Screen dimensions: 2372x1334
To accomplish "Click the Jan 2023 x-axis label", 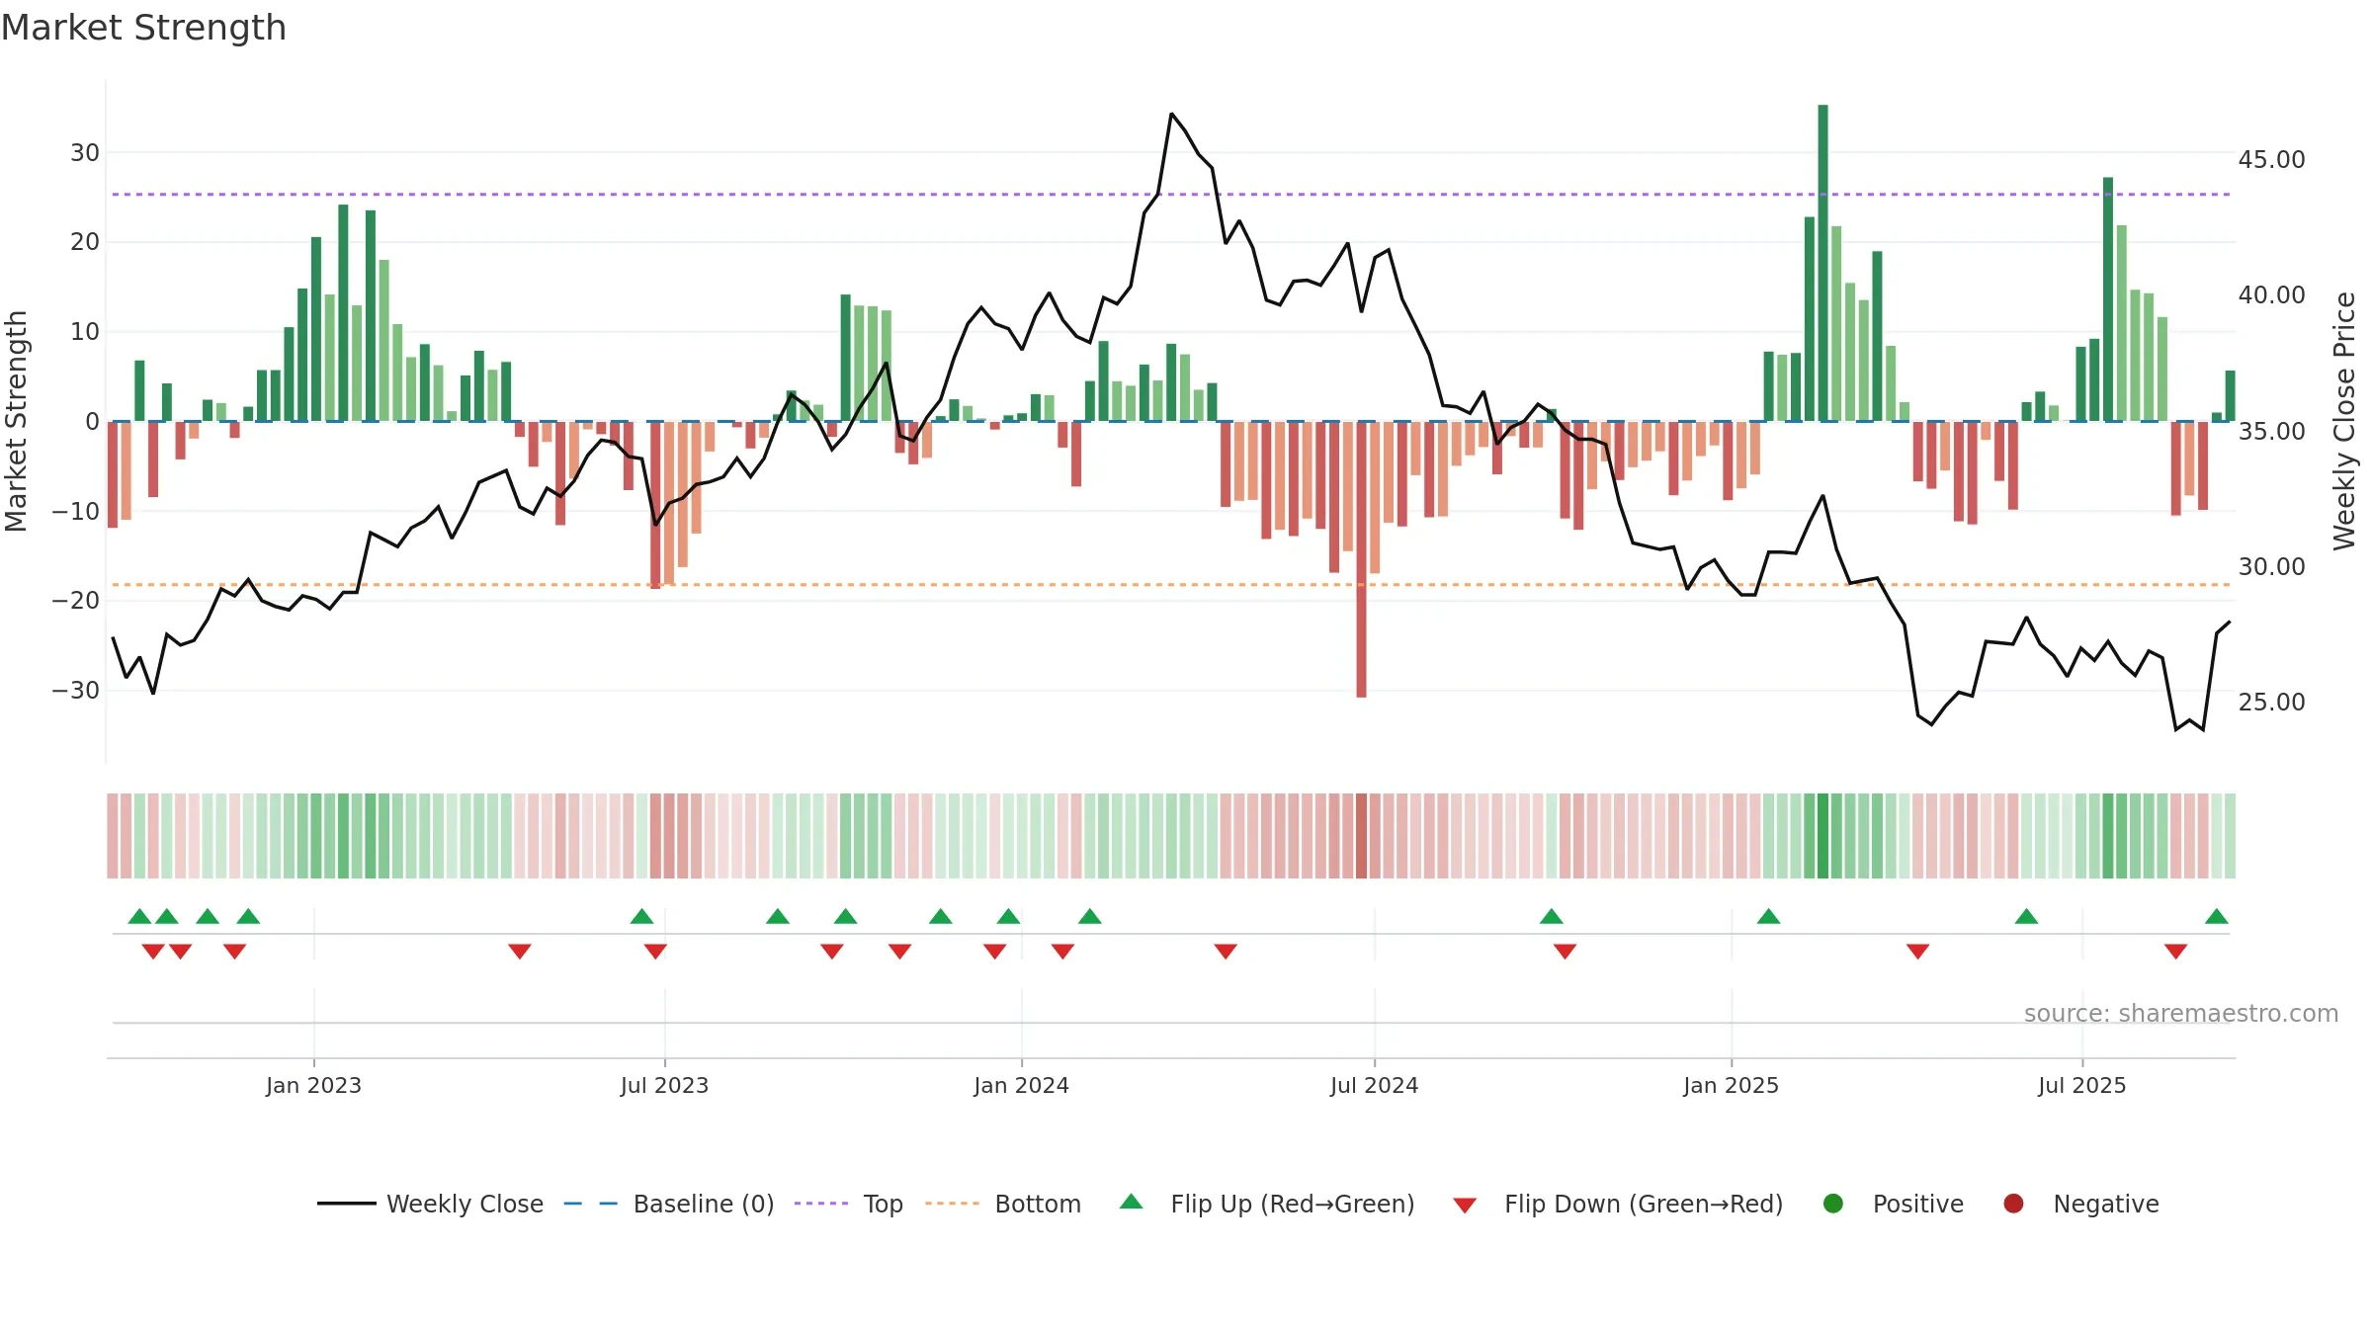I will tap(313, 1086).
